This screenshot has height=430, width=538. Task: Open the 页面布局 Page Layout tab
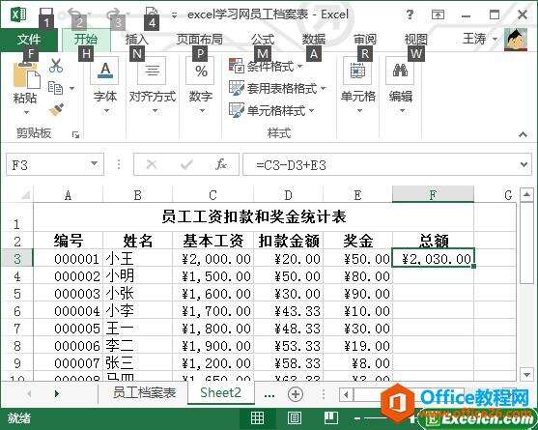(x=199, y=39)
